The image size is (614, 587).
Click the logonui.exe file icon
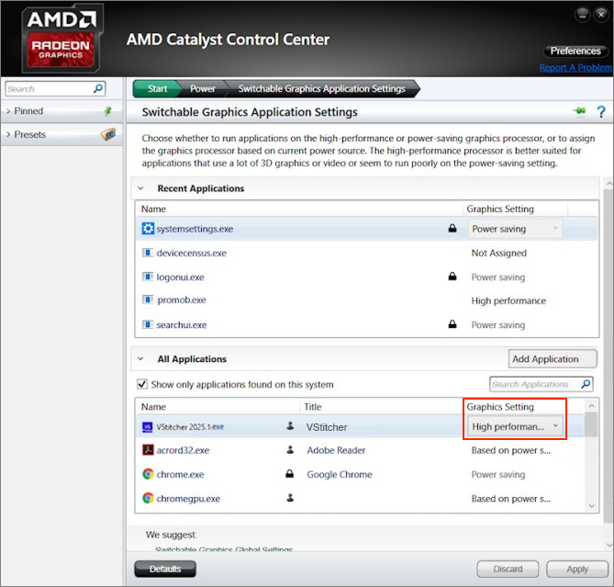coord(147,277)
